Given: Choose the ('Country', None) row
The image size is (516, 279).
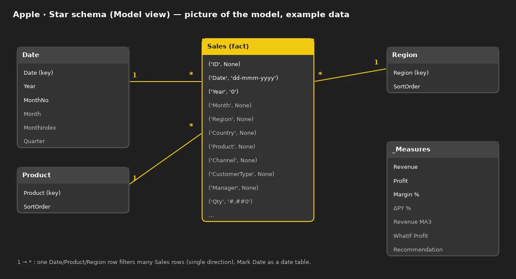Looking at the screenshot, I should 232,133.
